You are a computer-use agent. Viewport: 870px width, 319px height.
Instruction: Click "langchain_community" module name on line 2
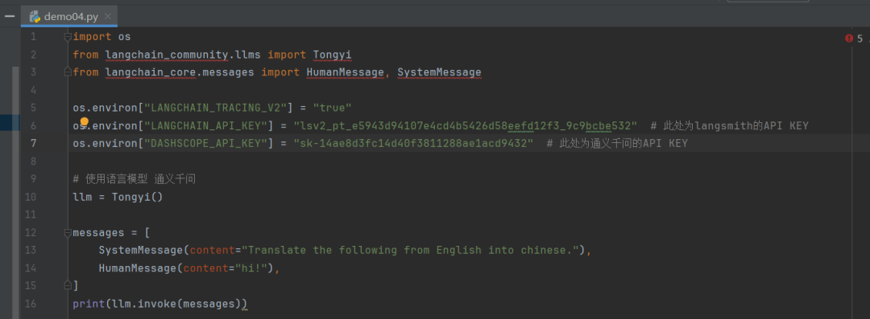(x=167, y=55)
